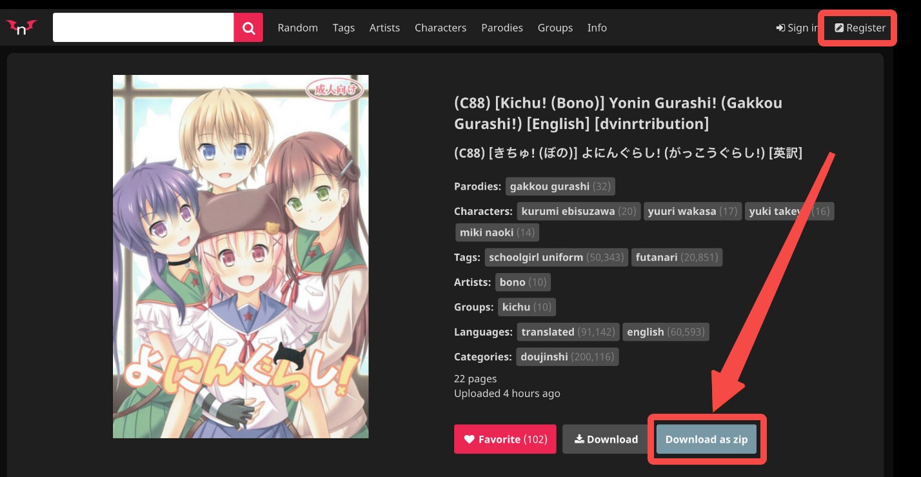Viewport: 921px width, 477px height.
Task: Click the Download as zip button
Action: [706, 440]
